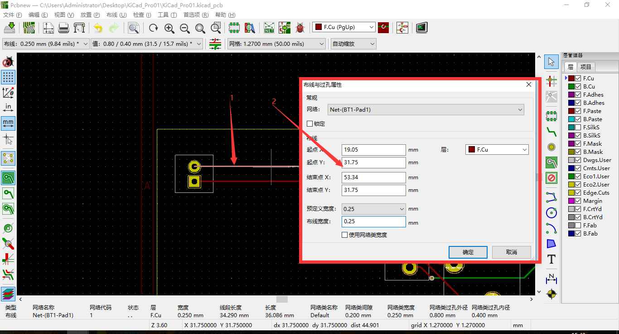Image resolution: width=619 pixels, height=334 pixels.
Task: Open board setup gear icon
Action: (30, 28)
